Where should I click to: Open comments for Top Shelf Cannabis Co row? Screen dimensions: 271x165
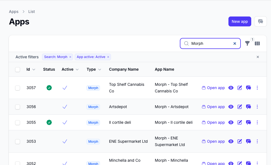(x=248, y=88)
